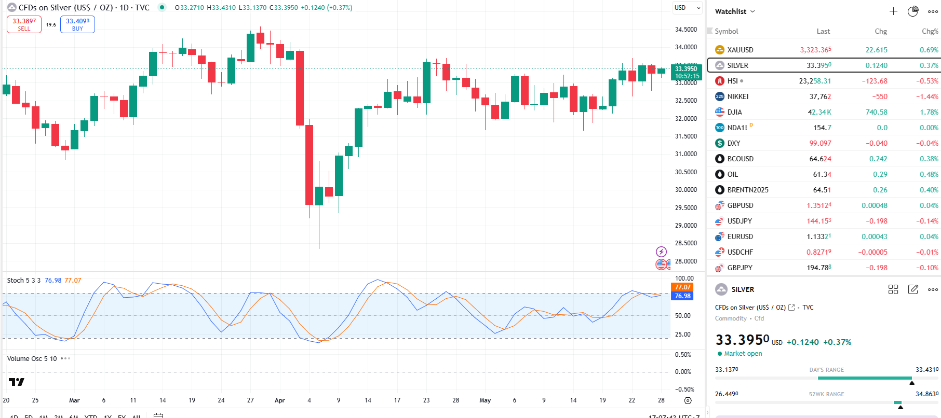Add a symbol to the watchlist
941x418 pixels.
coord(893,11)
